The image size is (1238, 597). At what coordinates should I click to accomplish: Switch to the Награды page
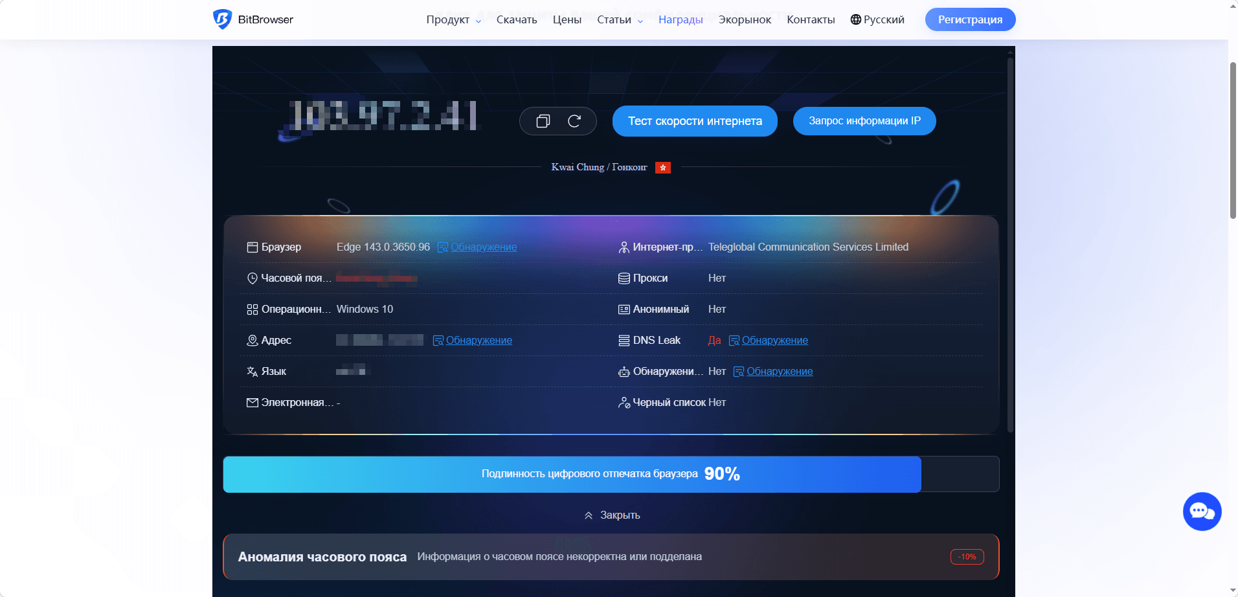[x=680, y=19]
